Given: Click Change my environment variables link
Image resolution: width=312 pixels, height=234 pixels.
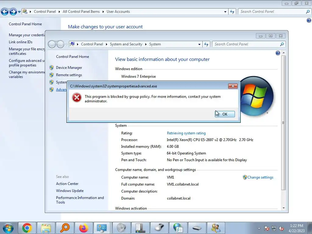Looking at the screenshot, I should click(27, 74).
